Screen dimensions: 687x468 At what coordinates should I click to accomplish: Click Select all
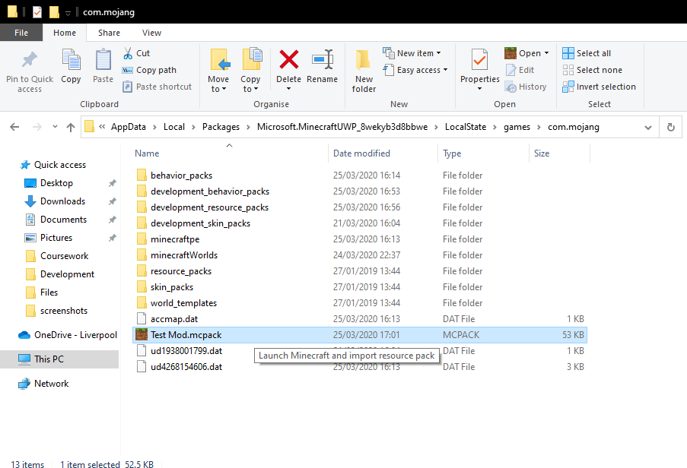(587, 53)
